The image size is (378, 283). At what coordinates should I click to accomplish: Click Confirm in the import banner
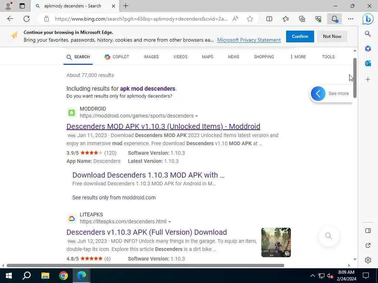coord(300,36)
